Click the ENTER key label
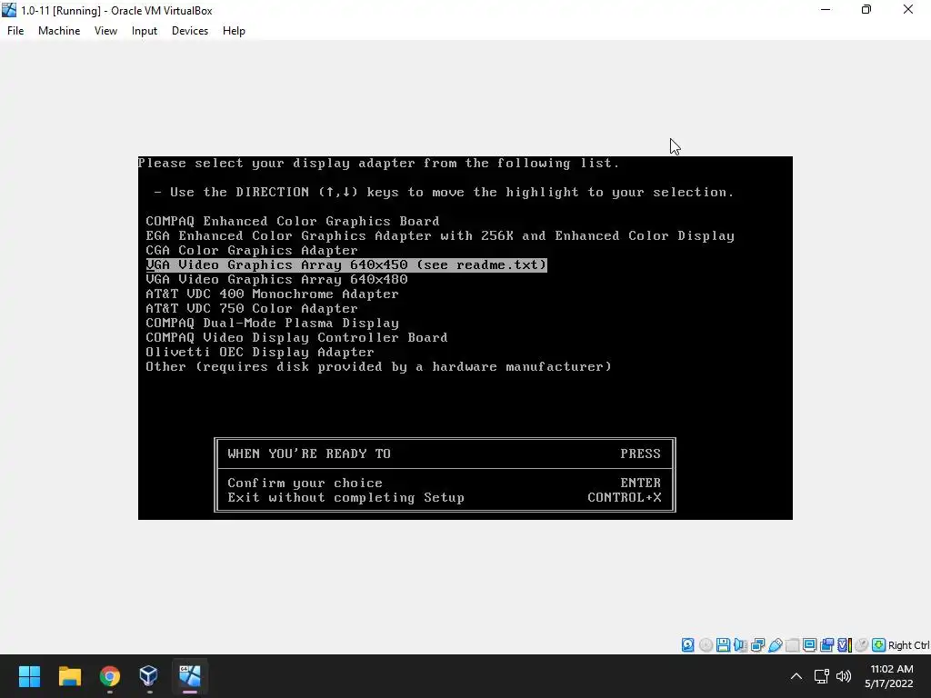 pos(641,484)
